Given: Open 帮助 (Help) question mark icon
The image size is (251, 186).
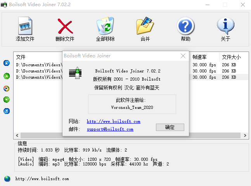Looking at the screenshot, I should (x=185, y=26).
